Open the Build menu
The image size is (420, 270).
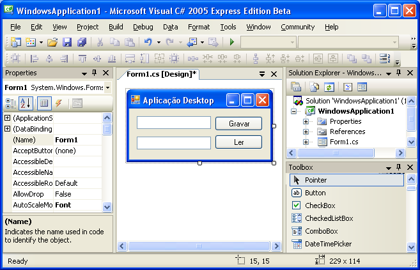[116, 27]
